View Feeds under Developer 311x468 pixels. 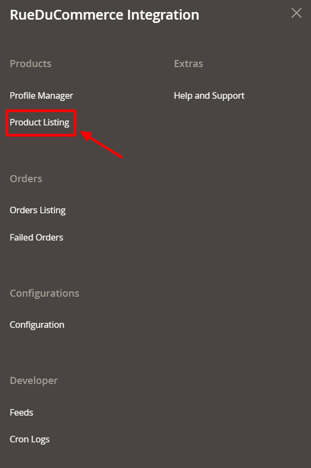point(21,412)
